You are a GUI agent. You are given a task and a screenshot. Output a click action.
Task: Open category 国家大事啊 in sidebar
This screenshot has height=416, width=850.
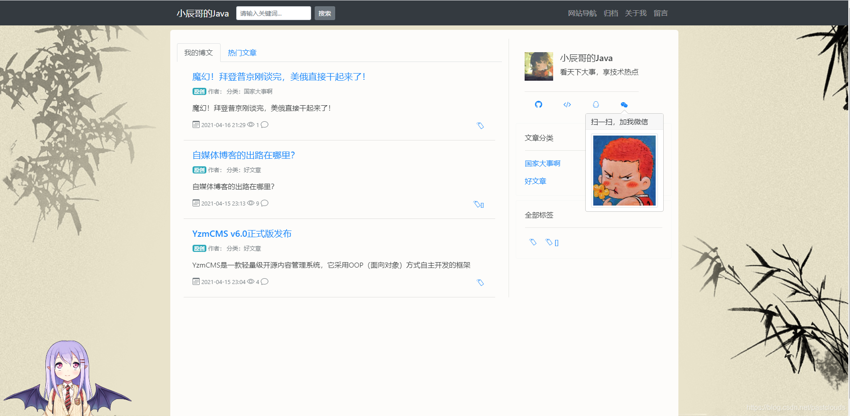click(542, 164)
